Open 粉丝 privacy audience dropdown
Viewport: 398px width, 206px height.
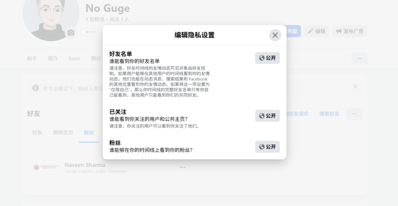coord(267,147)
